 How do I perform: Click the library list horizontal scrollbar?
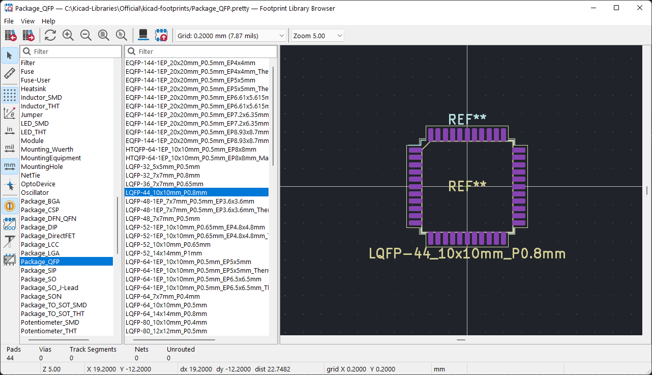[x=58, y=339]
